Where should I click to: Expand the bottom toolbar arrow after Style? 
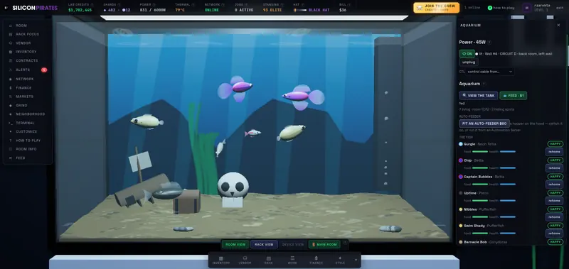(356, 260)
